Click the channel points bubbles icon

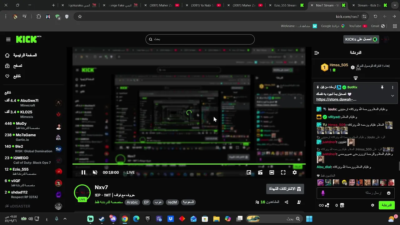pos(327,205)
